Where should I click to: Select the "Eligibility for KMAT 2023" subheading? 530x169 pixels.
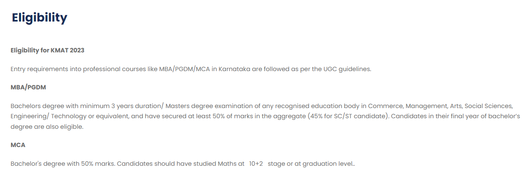(47, 50)
